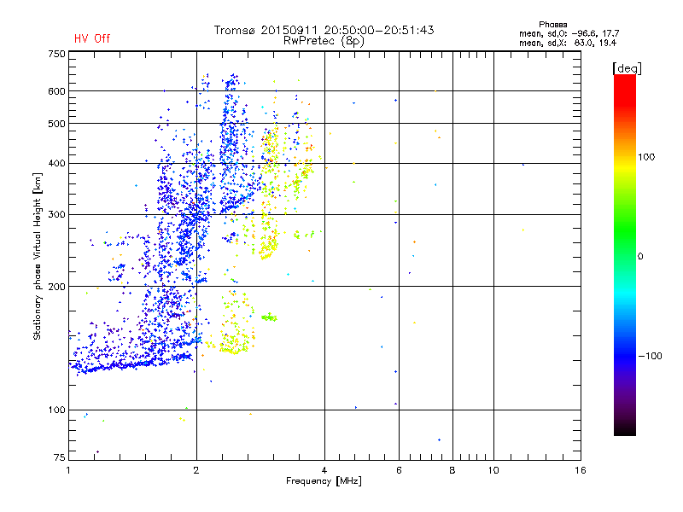Viewport: 683px width, 512px height.
Task: Click the yellow point cluster near 3 MHz, 240 km
Action: 268,249
